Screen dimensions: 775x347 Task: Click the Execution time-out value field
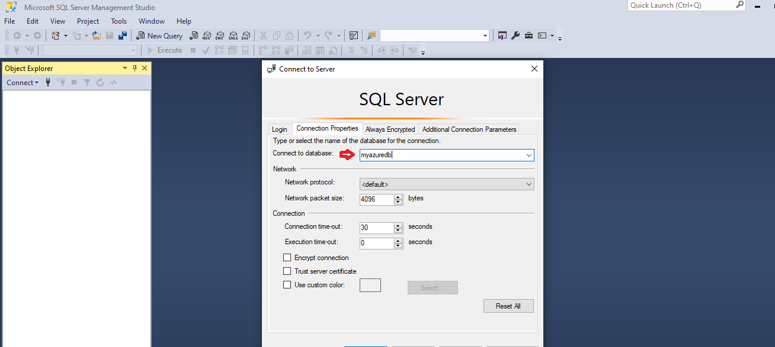(x=377, y=243)
